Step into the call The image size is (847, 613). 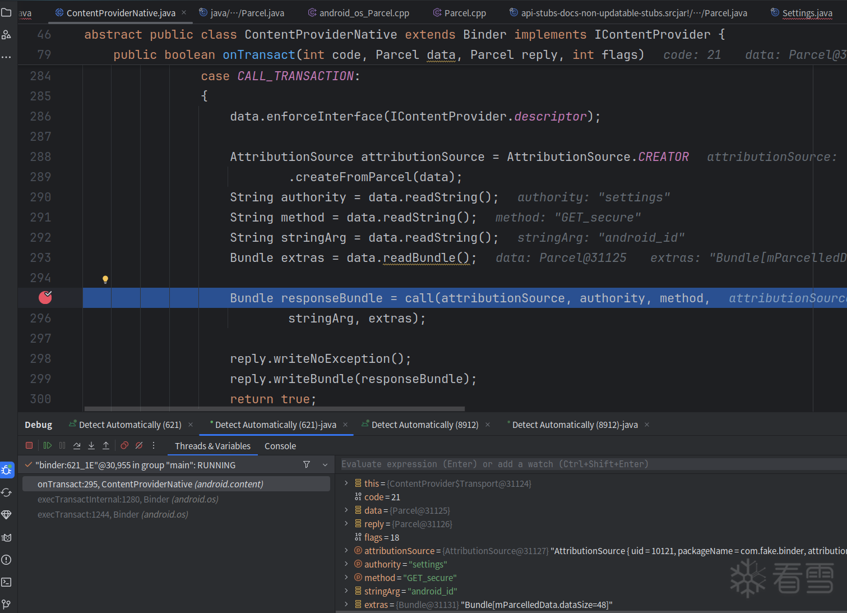(91, 445)
